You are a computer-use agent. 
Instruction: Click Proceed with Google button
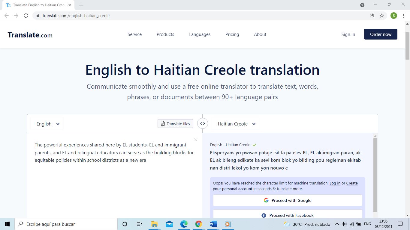[288, 200]
